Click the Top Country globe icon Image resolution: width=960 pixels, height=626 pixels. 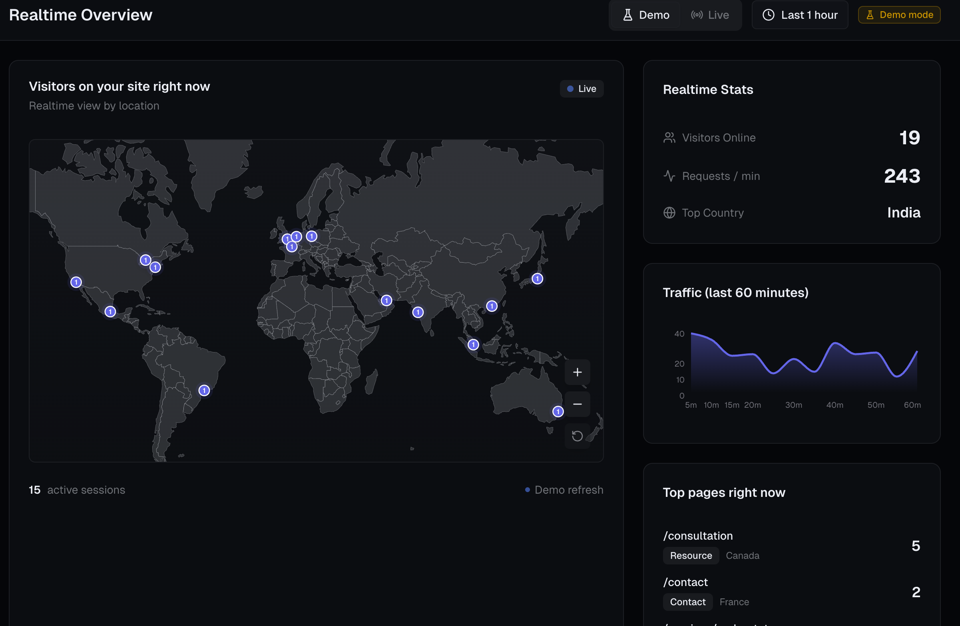point(669,213)
